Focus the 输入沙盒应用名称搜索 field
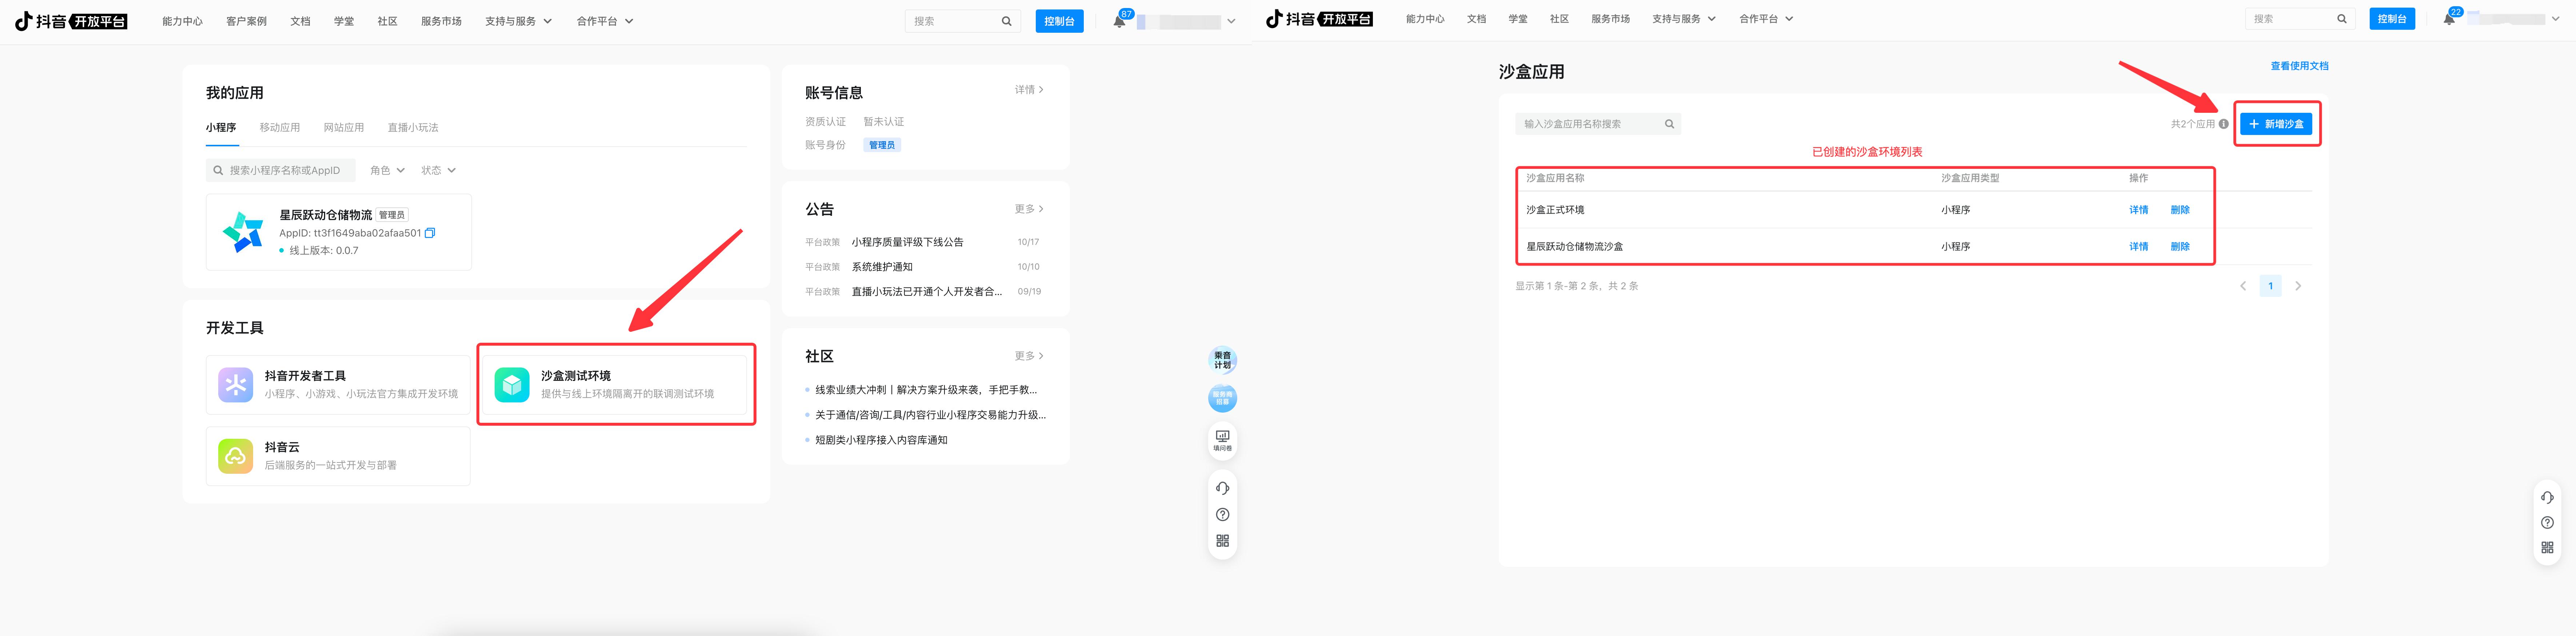The image size is (2576, 636). point(1598,124)
